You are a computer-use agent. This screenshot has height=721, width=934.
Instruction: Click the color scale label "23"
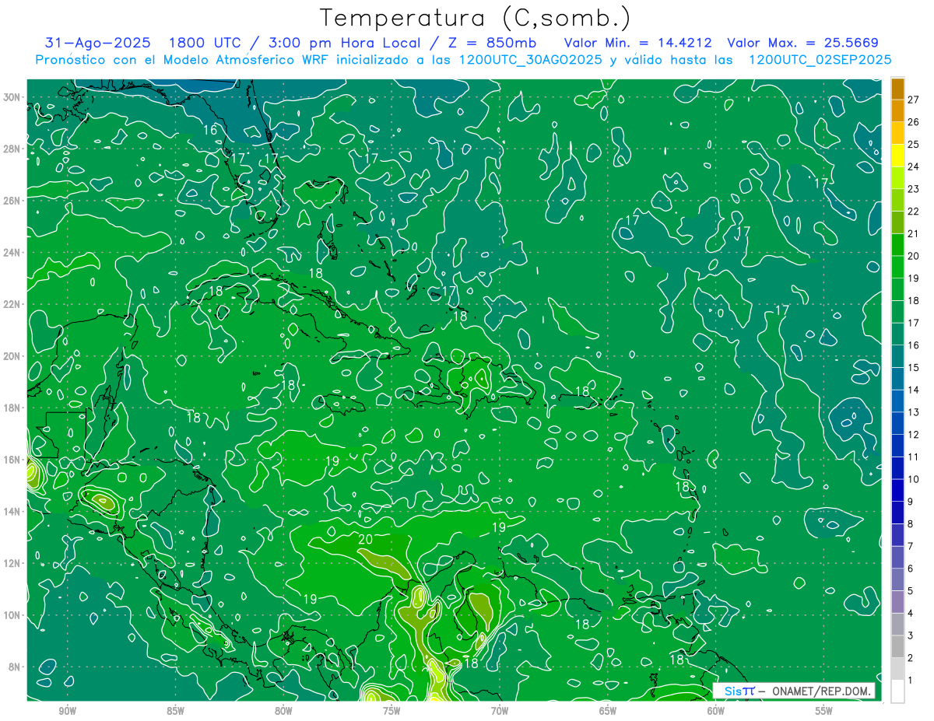pos(914,189)
